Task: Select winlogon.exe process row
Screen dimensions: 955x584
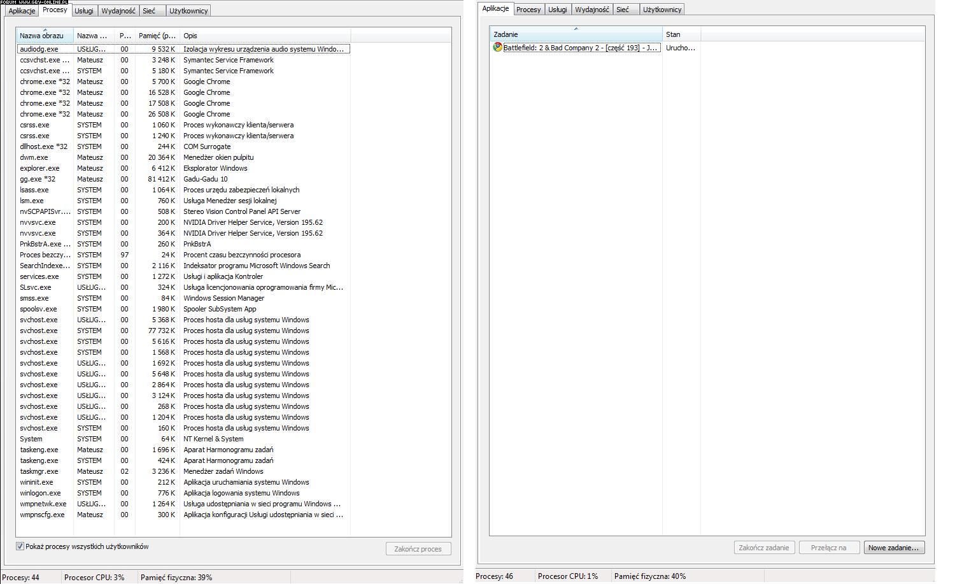Action: point(183,493)
